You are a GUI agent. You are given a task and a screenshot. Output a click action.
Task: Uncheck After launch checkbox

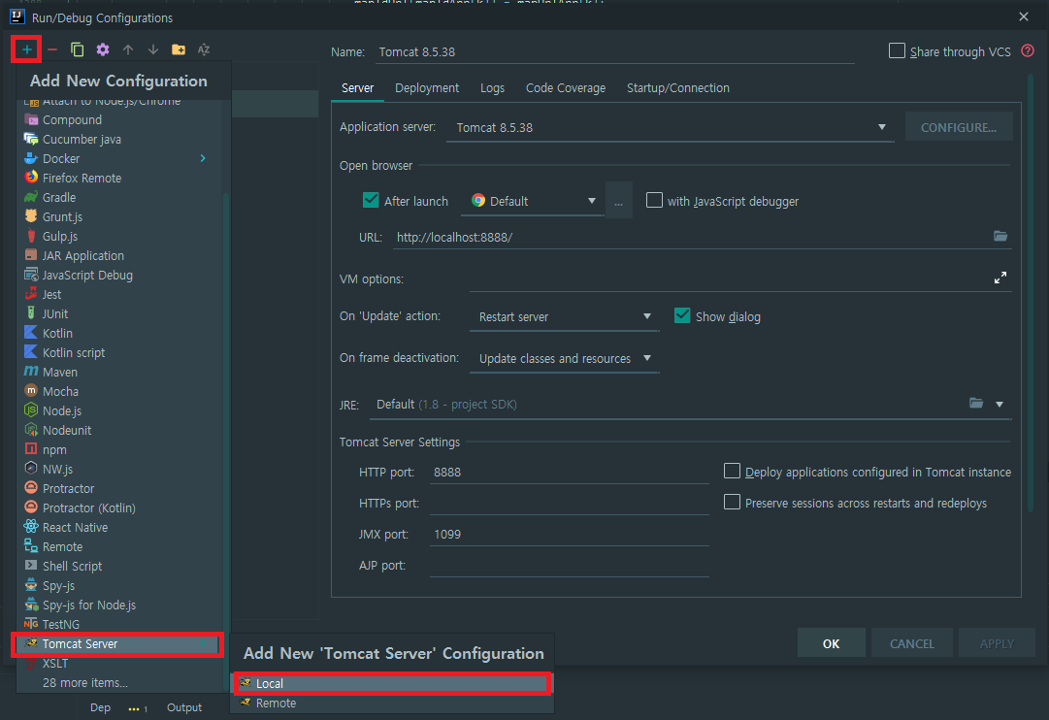[371, 200]
